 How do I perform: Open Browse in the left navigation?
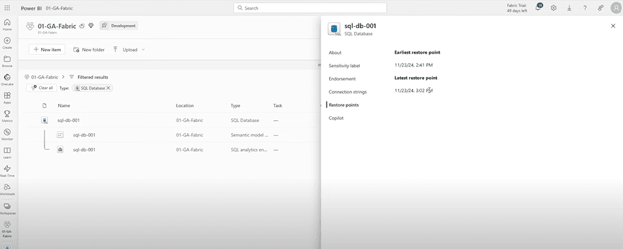(7, 61)
